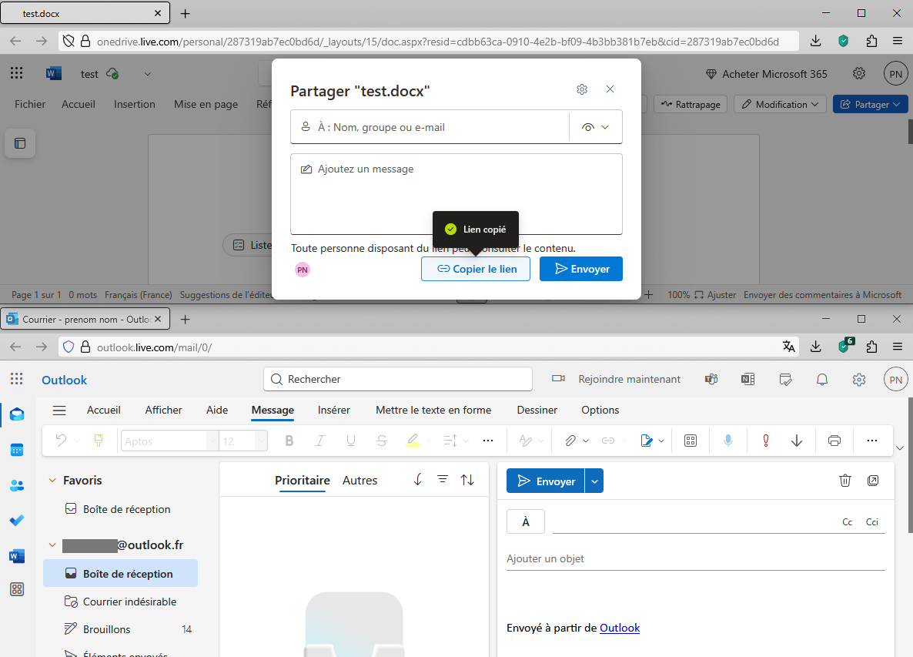Open the Afficher tab in Outlook
913x657 pixels.
[x=164, y=410]
